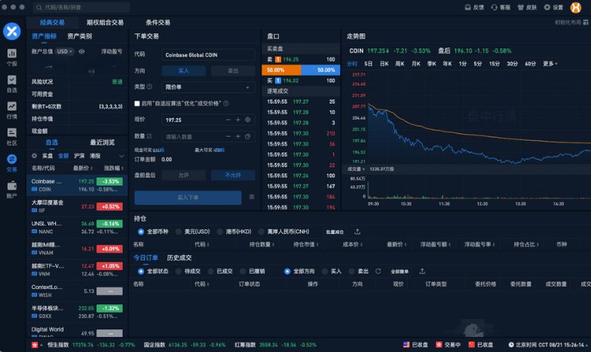The height and width of the screenshot is (352, 591).
Task: Click the small icon right of 买入下单
Action: [252, 197]
